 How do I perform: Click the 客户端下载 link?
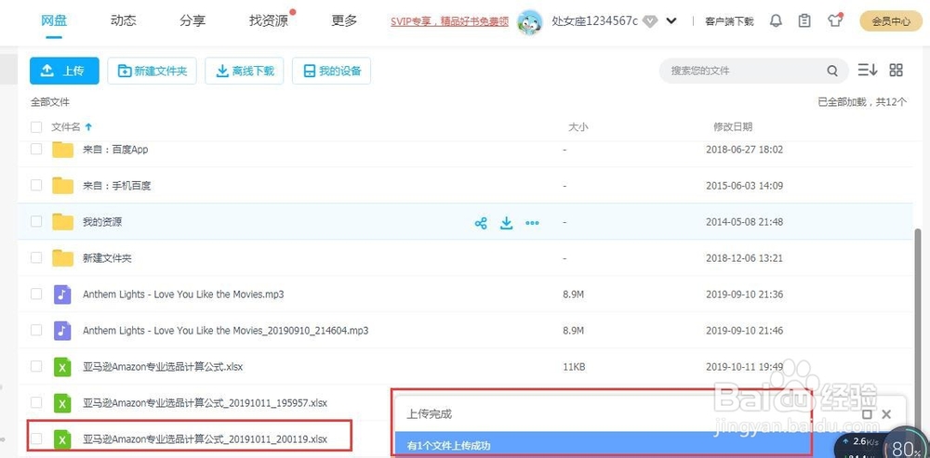coord(729,22)
